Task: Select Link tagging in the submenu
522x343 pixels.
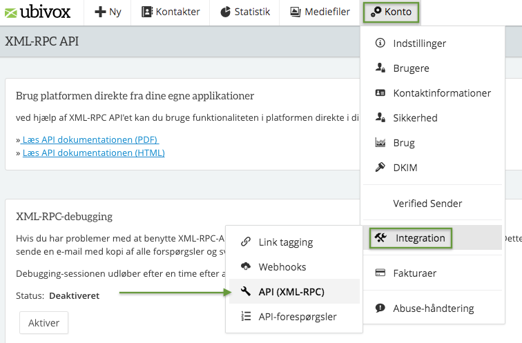Action: [285, 242]
